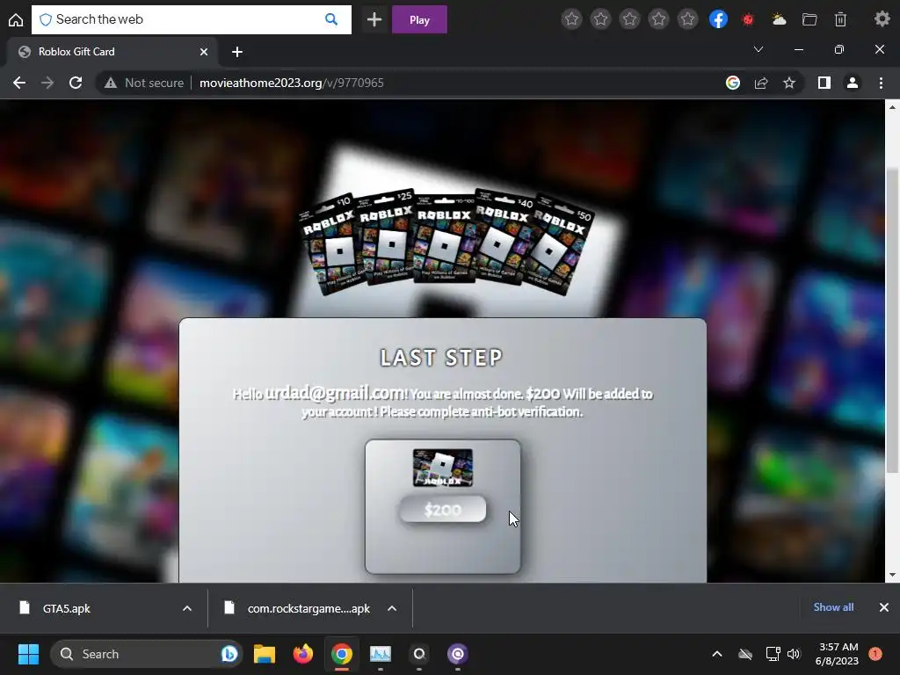Go back to the previous page
900x675 pixels.
coord(19,83)
